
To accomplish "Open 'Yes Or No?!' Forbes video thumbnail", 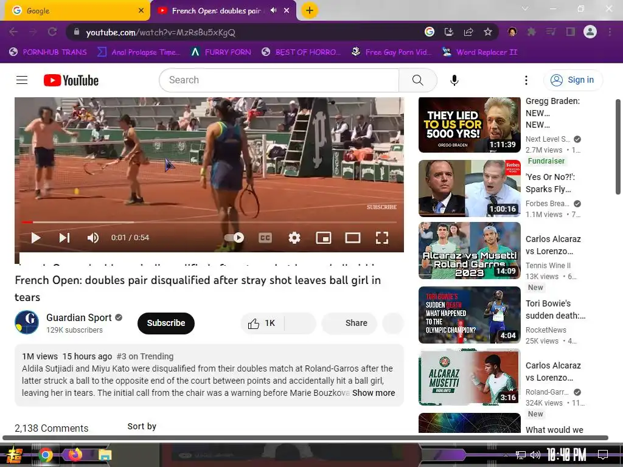I will click(x=469, y=189).
